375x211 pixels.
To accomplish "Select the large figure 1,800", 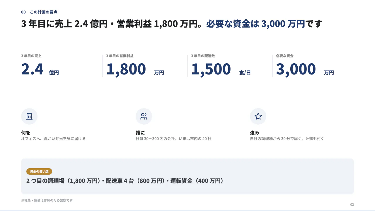I will (x=126, y=69).
